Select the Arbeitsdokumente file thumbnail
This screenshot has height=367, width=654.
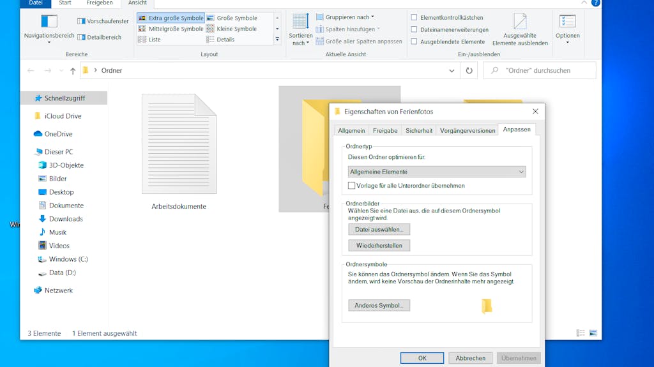tap(179, 144)
